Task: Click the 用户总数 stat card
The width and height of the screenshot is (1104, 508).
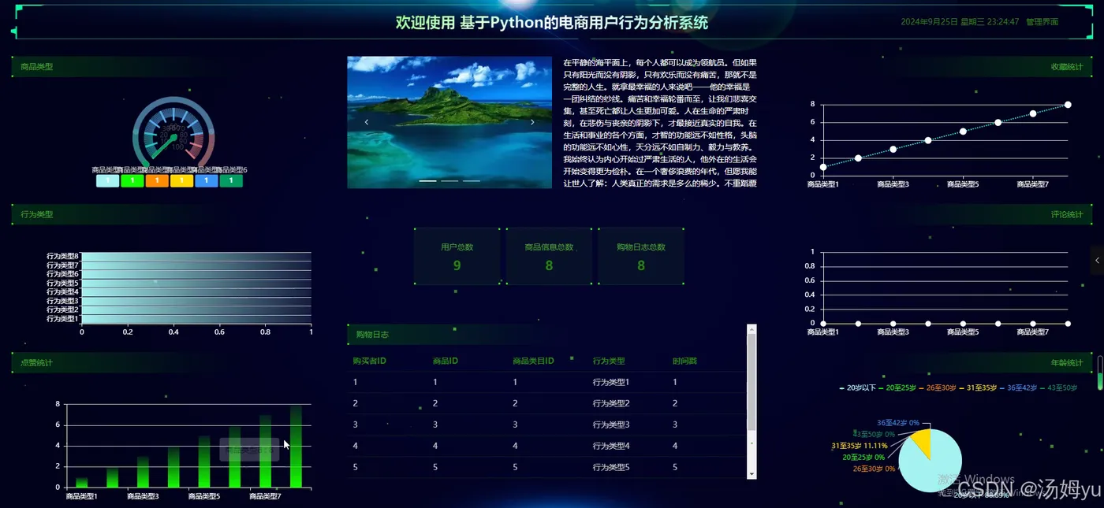Action: coord(457,256)
